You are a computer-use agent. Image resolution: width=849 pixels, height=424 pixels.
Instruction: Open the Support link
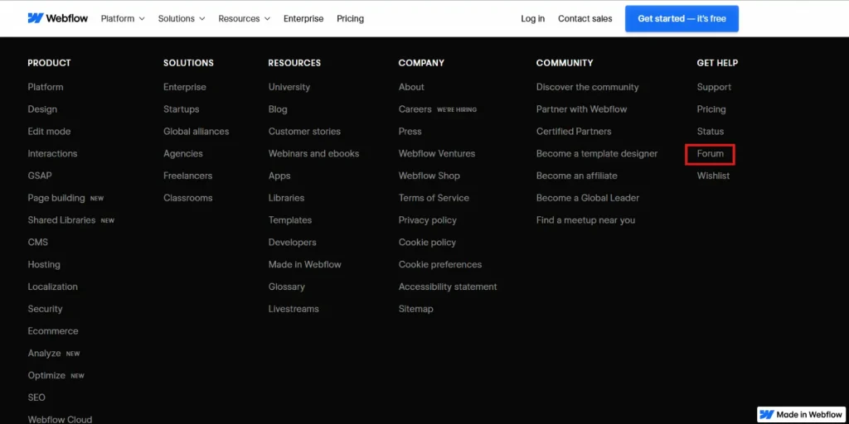pyautogui.click(x=714, y=87)
